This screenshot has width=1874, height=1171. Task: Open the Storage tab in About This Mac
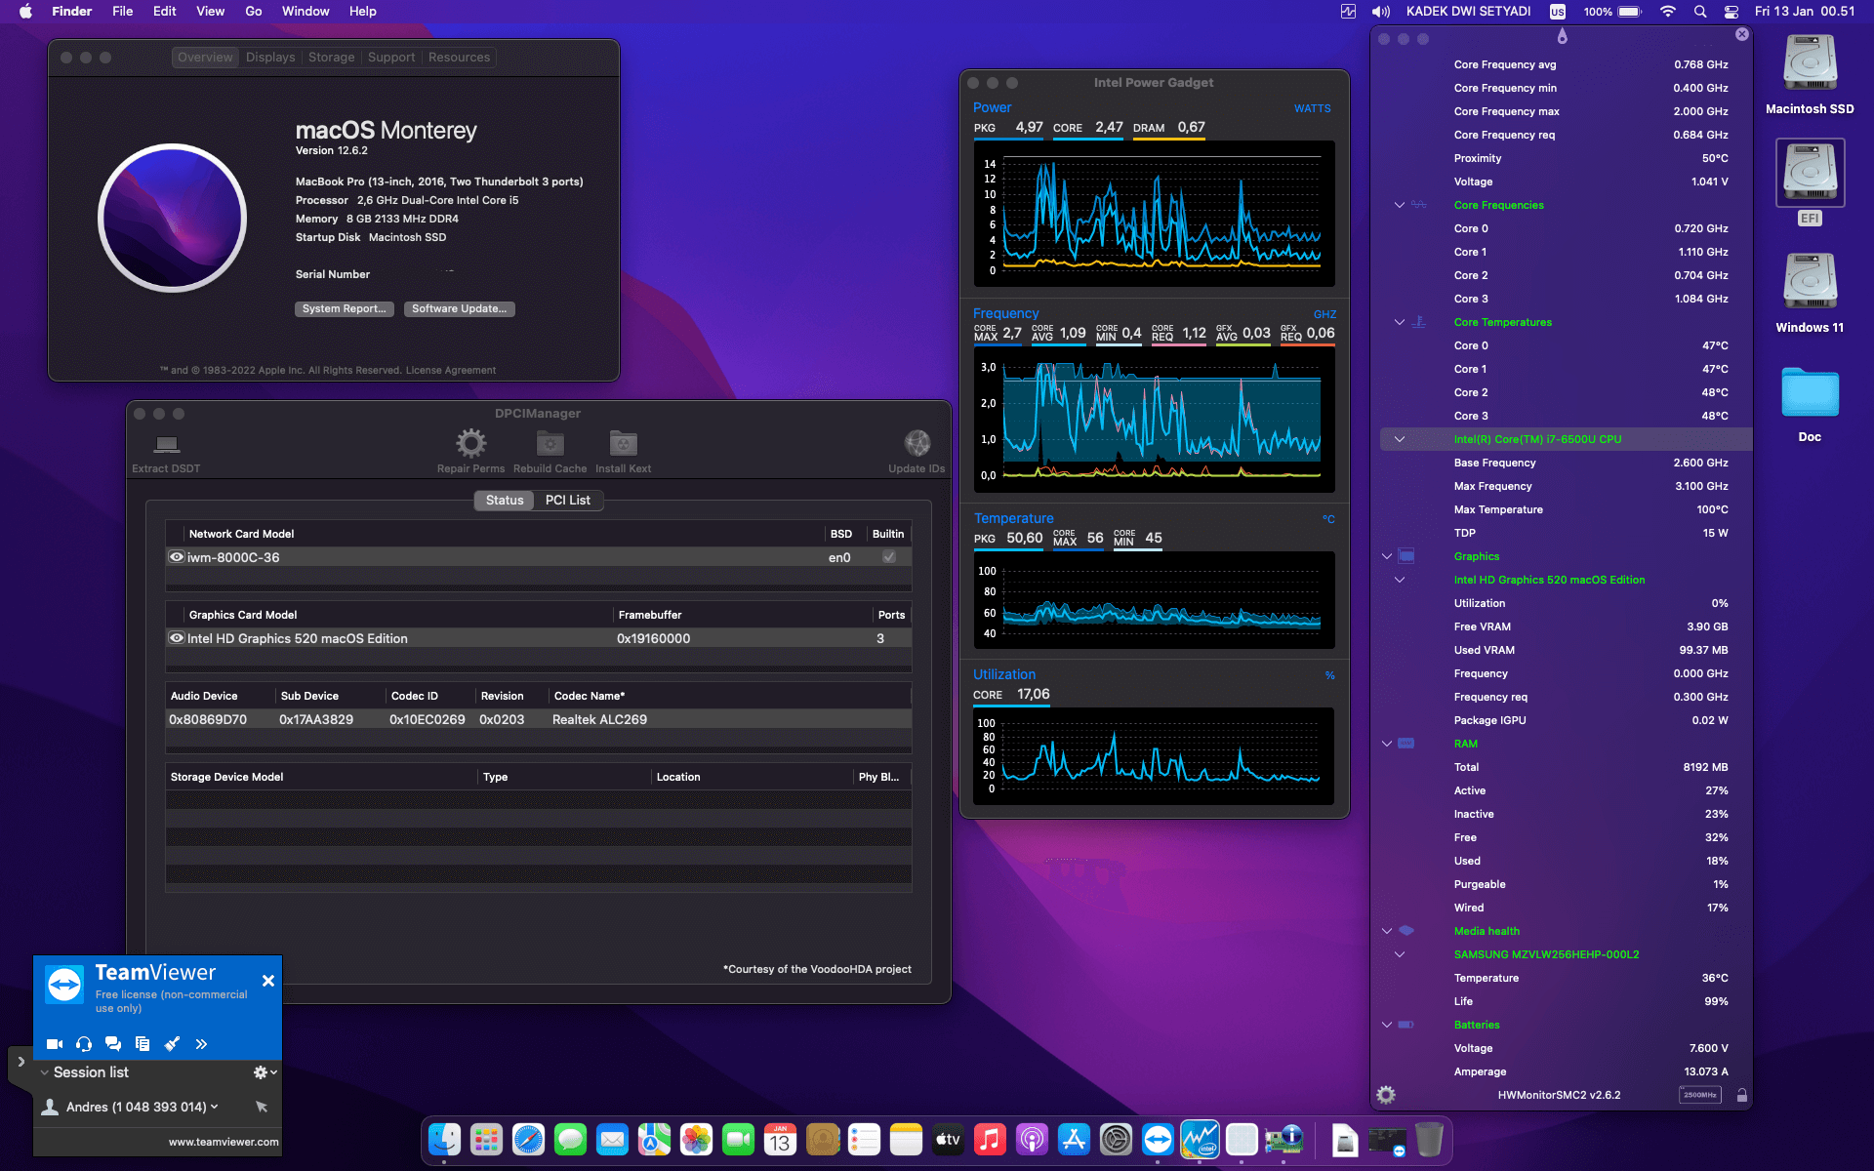pyautogui.click(x=331, y=58)
